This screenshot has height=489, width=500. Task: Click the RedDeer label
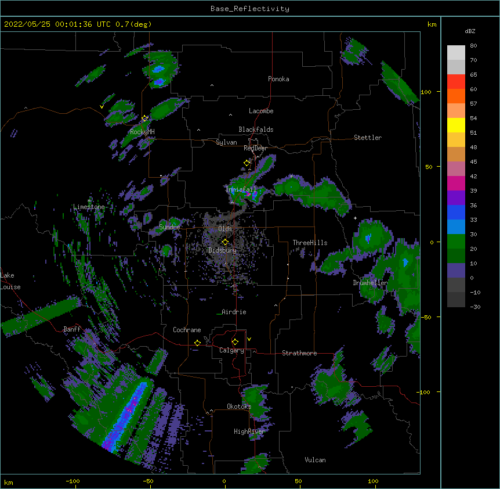tap(255, 148)
